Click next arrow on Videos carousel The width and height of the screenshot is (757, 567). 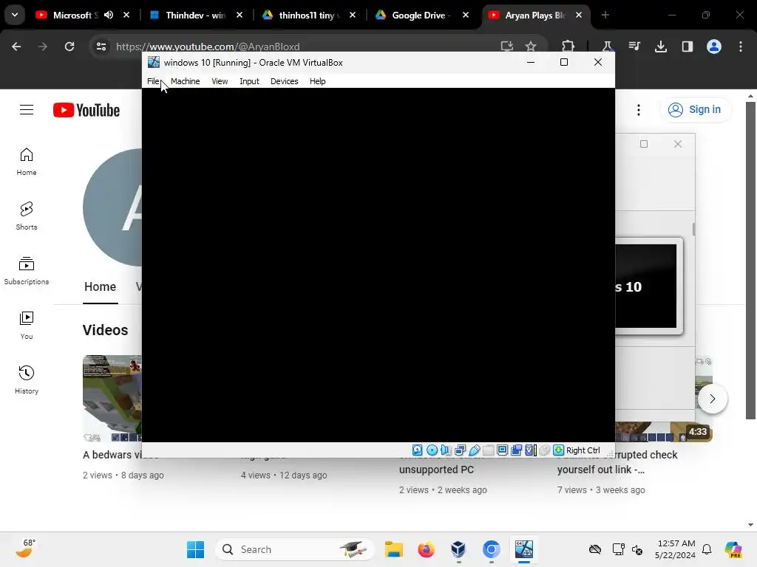[712, 399]
